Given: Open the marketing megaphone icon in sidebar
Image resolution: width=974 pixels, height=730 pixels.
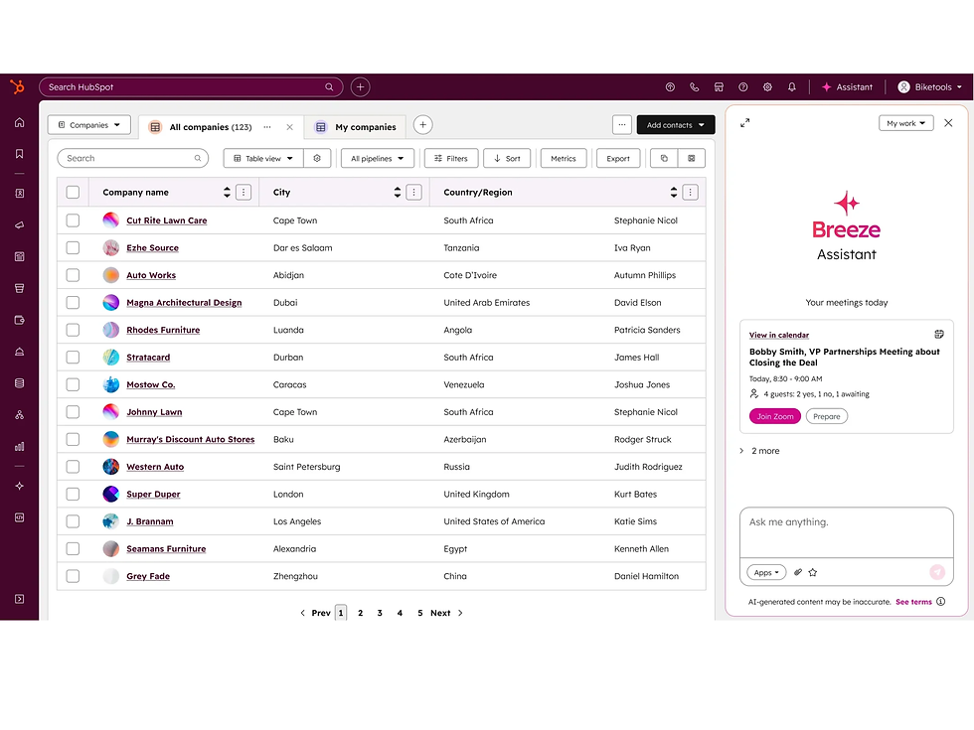Looking at the screenshot, I should (x=19, y=224).
